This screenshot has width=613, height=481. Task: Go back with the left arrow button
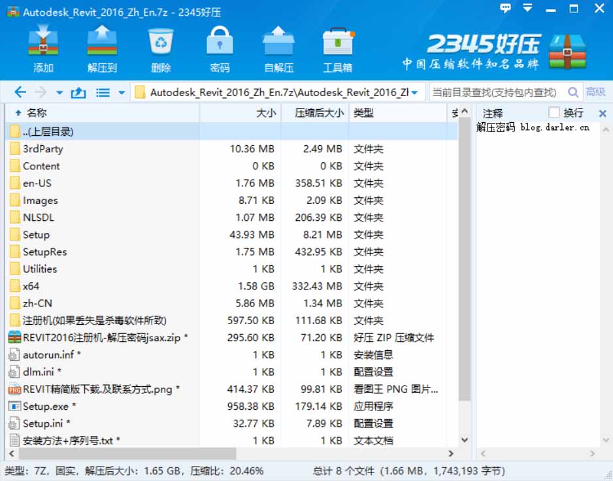(x=20, y=92)
